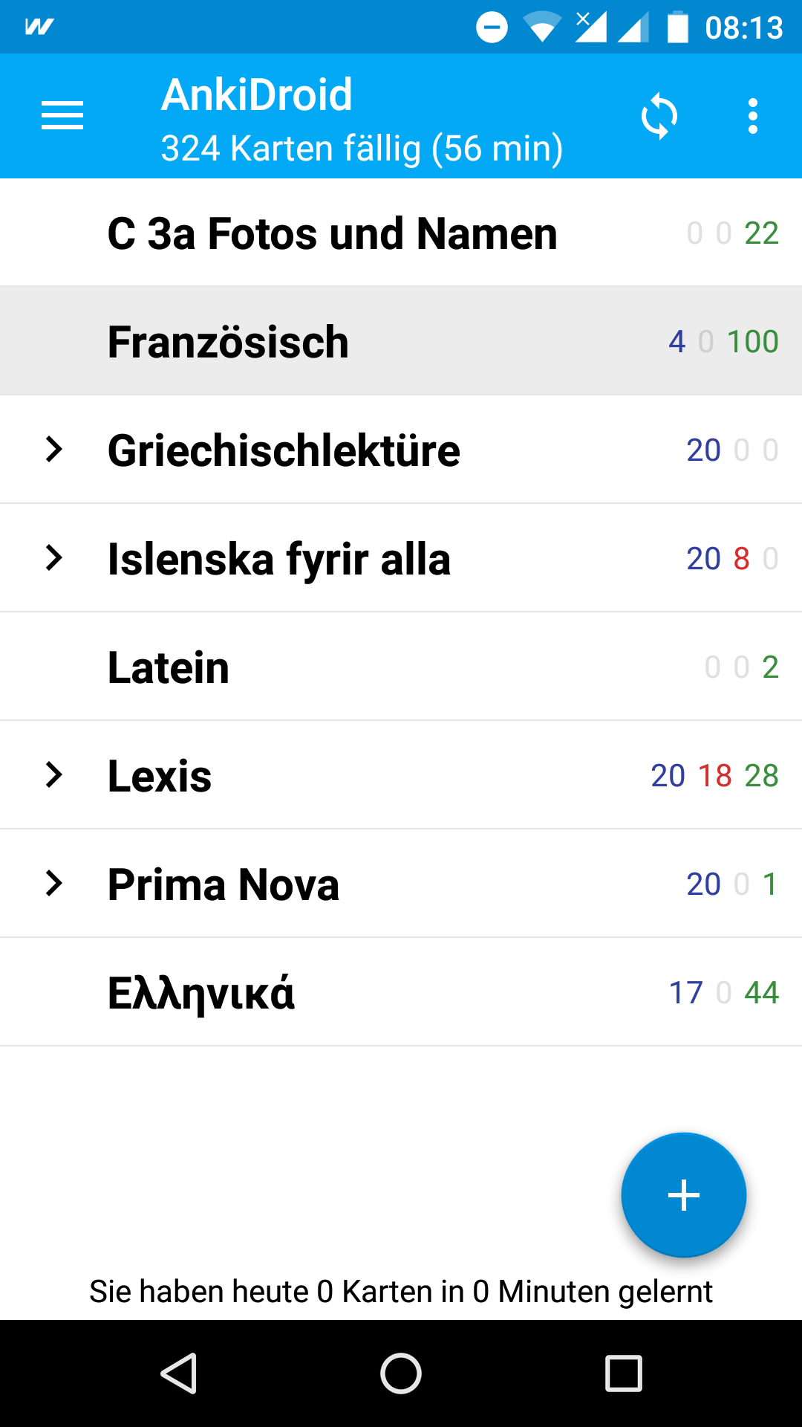Tap the 08:13 clock in status bar
Image resolution: width=802 pixels, height=1427 pixels.
click(x=743, y=28)
